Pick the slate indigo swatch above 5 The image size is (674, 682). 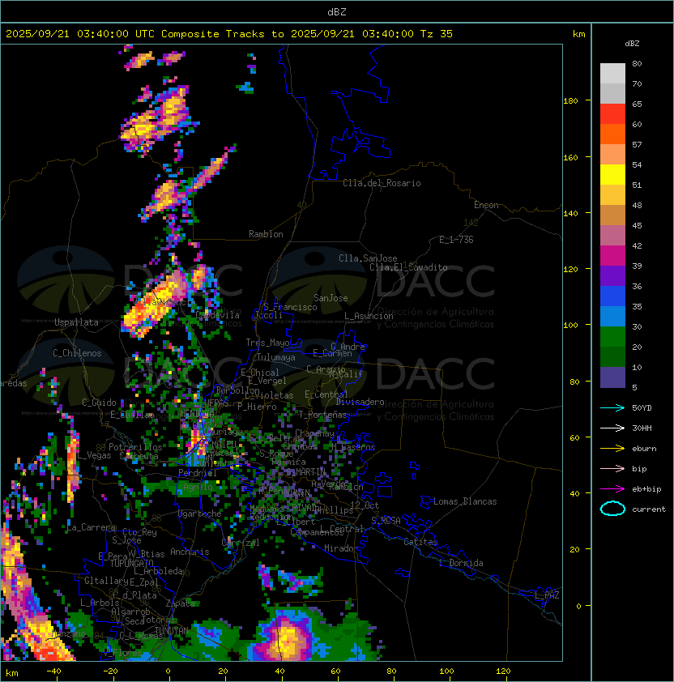coord(612,377)
